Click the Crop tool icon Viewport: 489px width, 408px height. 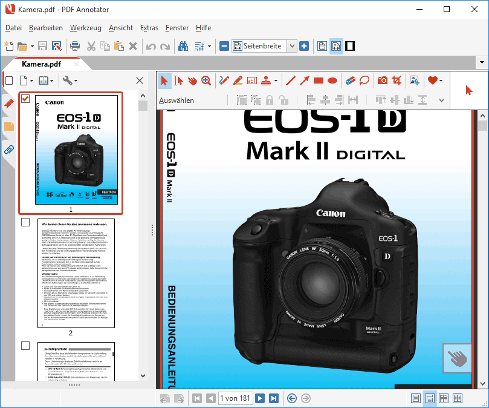coord(397,81)
